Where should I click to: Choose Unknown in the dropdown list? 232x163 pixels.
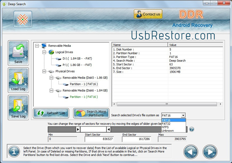pyautogui.click(x=173, y=130)
